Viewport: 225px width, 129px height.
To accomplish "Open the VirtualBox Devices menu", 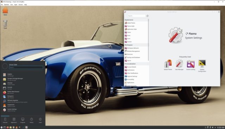I will pos(21,5).
